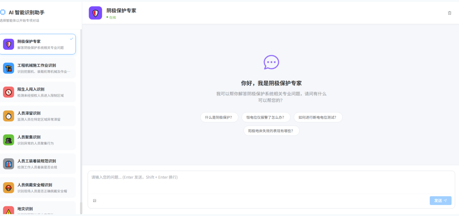
Task: Click the 人员滞留识别 stopwatch icon
Action: point(9,116)
